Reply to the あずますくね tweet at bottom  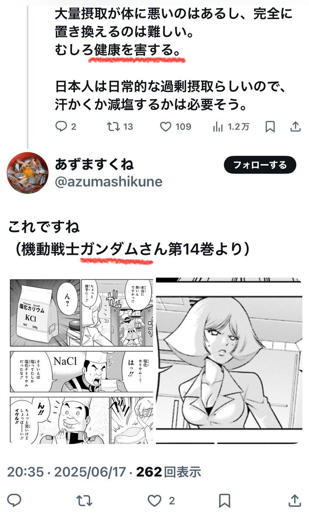(14, 500)
